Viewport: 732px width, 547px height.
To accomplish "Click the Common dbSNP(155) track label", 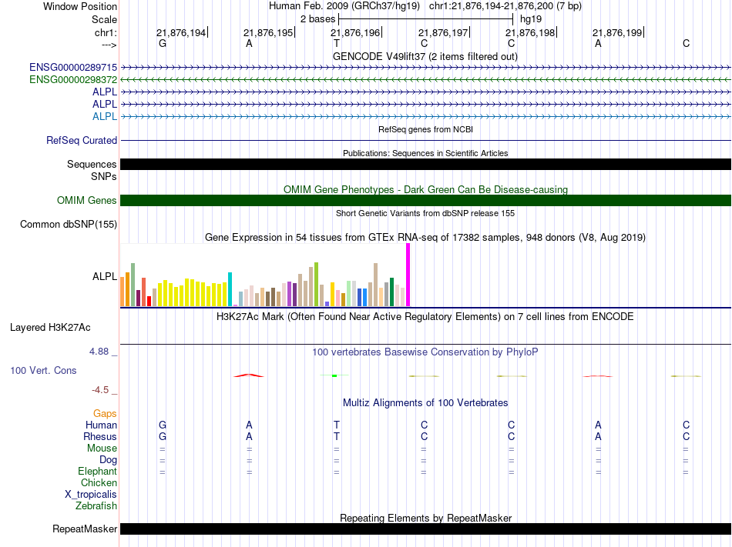I will (69, 224).
